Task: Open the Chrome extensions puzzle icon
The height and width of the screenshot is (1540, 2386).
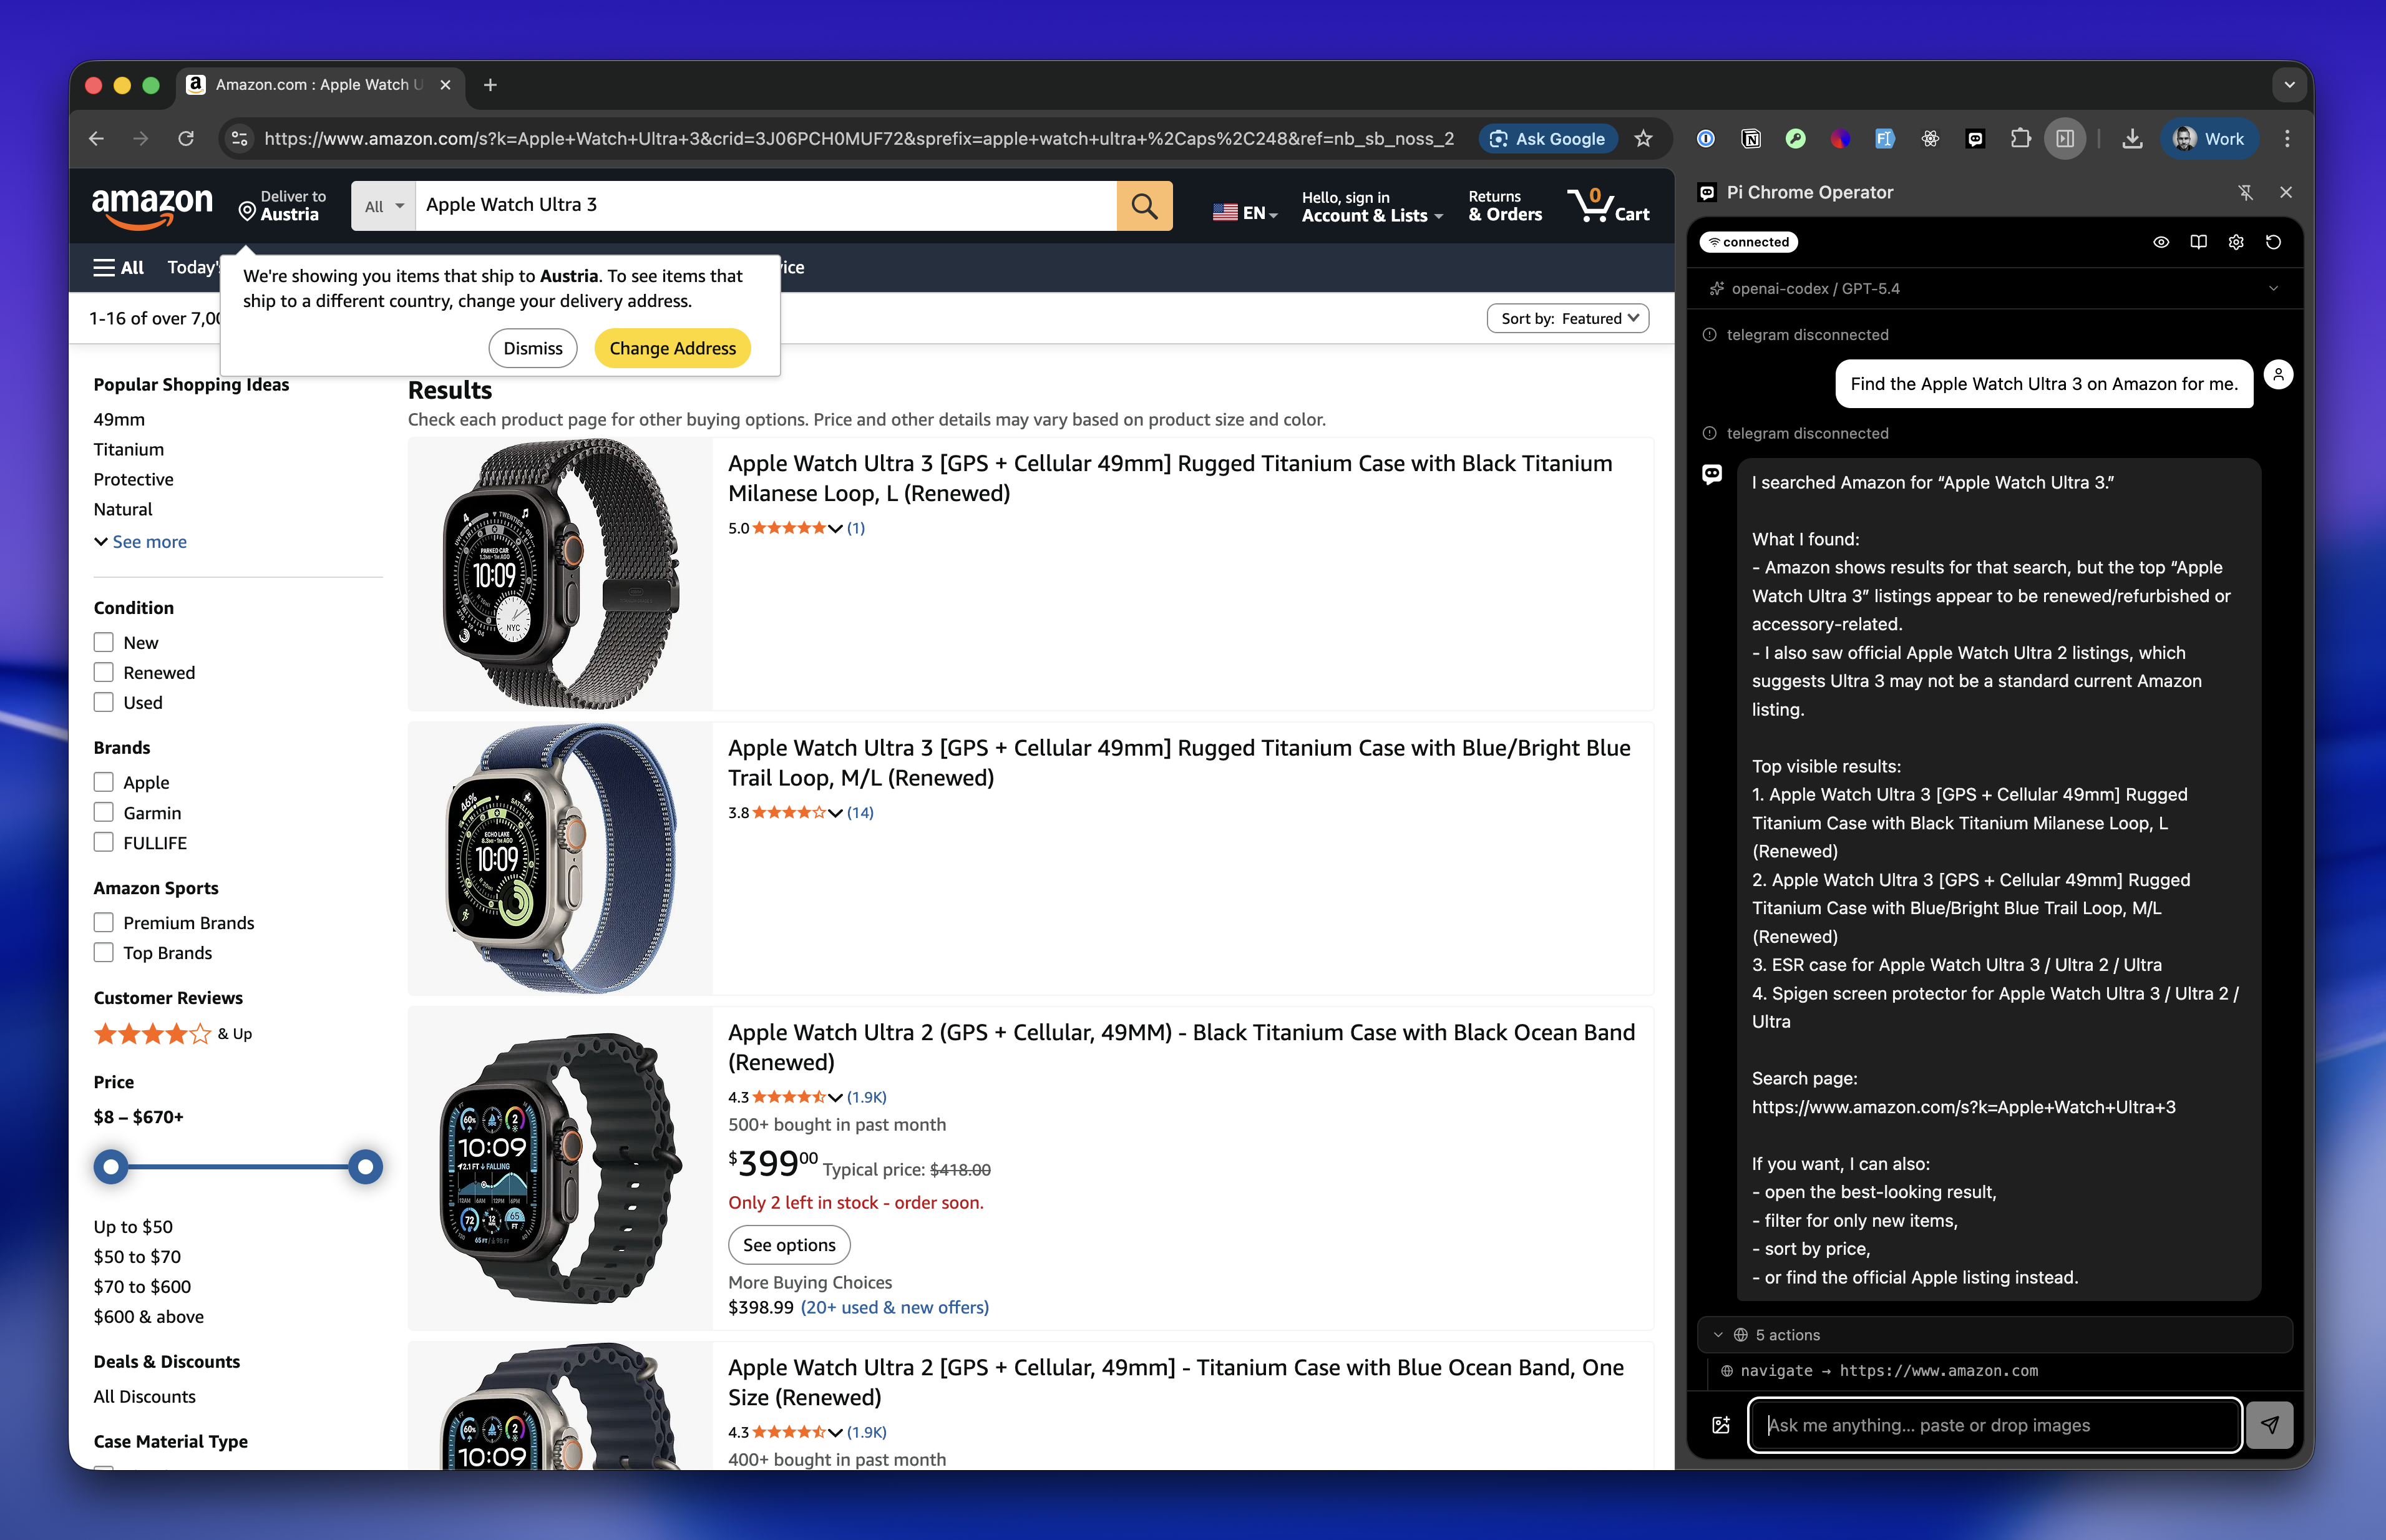Action: pyautogui.click(x=2020, y=139)
